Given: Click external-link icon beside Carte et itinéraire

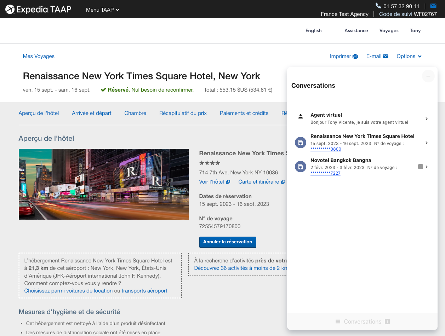Looking at the screenshot, I should [283, 182].
